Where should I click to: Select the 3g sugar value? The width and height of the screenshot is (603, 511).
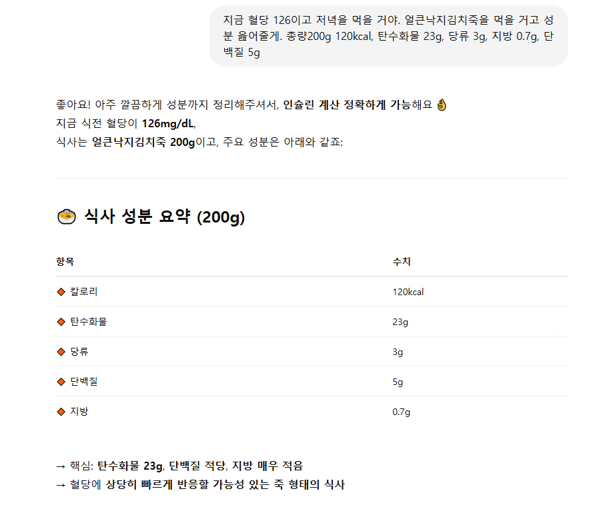click(398, 352)
